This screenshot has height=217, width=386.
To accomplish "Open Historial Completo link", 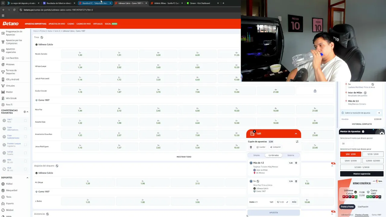I will point(362,124).
